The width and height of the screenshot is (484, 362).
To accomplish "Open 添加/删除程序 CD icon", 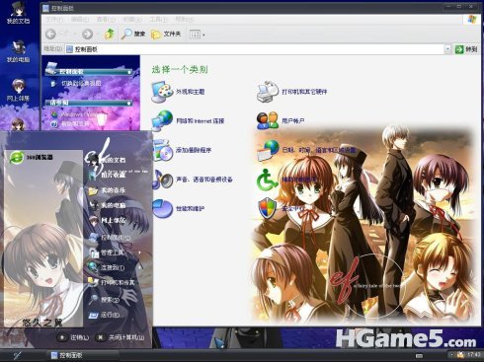I will pos(162,150).
